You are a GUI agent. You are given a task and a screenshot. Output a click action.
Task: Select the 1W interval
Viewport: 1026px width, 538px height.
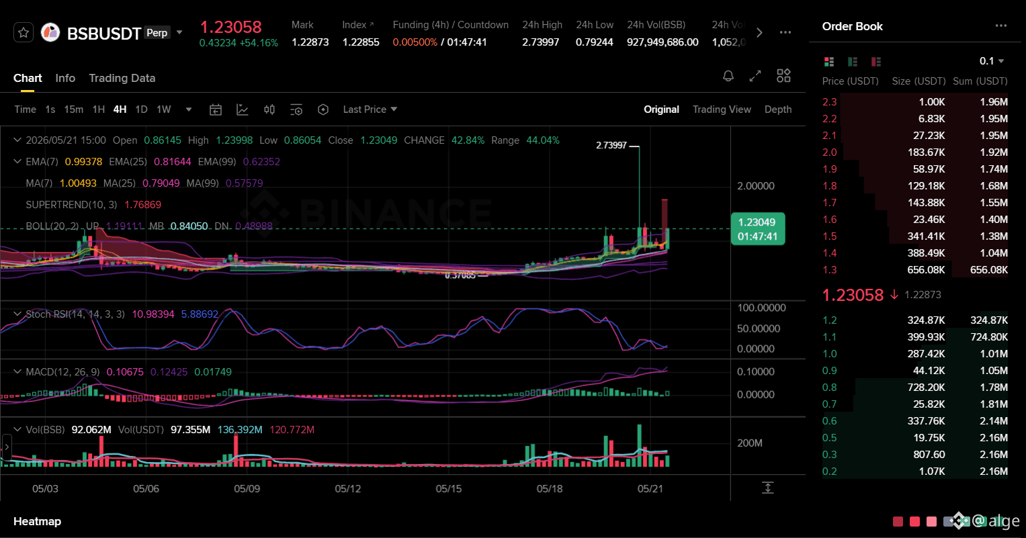pos(164,109)
